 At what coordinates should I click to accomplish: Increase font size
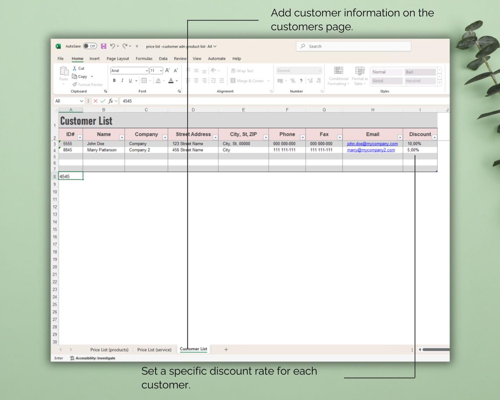(168, 71)
